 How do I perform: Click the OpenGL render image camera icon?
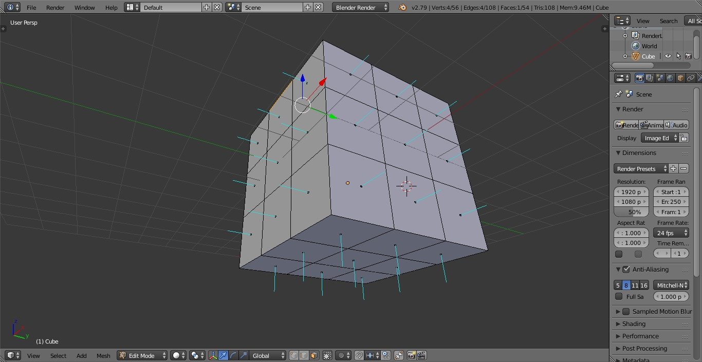coord(411,355)
